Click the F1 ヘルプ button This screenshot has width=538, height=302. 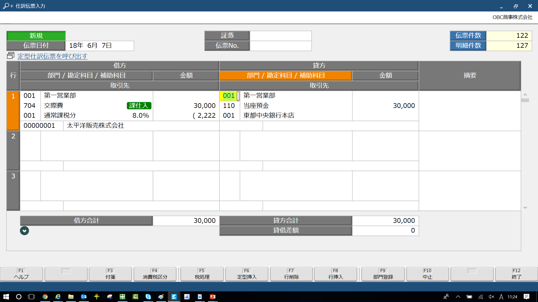pyautogui.click(x=22, y=274)
